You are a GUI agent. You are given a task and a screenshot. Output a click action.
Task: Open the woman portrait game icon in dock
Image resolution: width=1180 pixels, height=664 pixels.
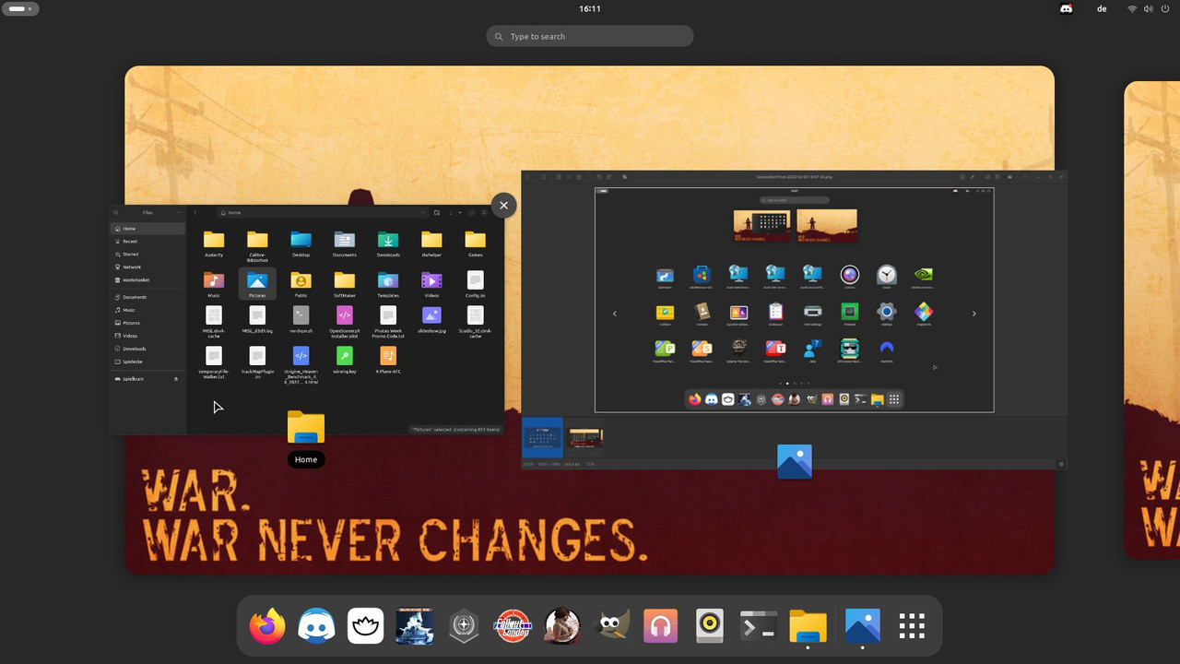562,626
